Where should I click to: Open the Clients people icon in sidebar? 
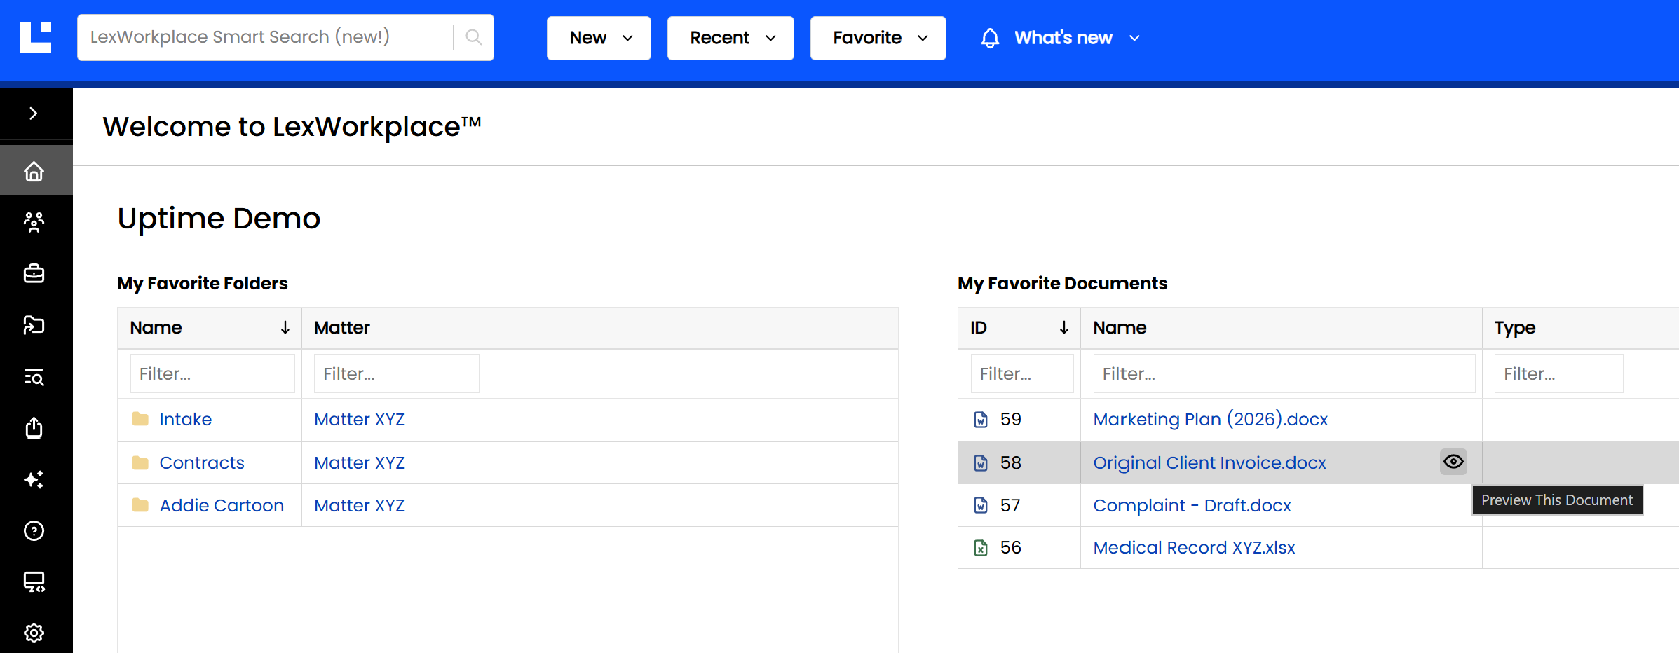click(34, 222)
